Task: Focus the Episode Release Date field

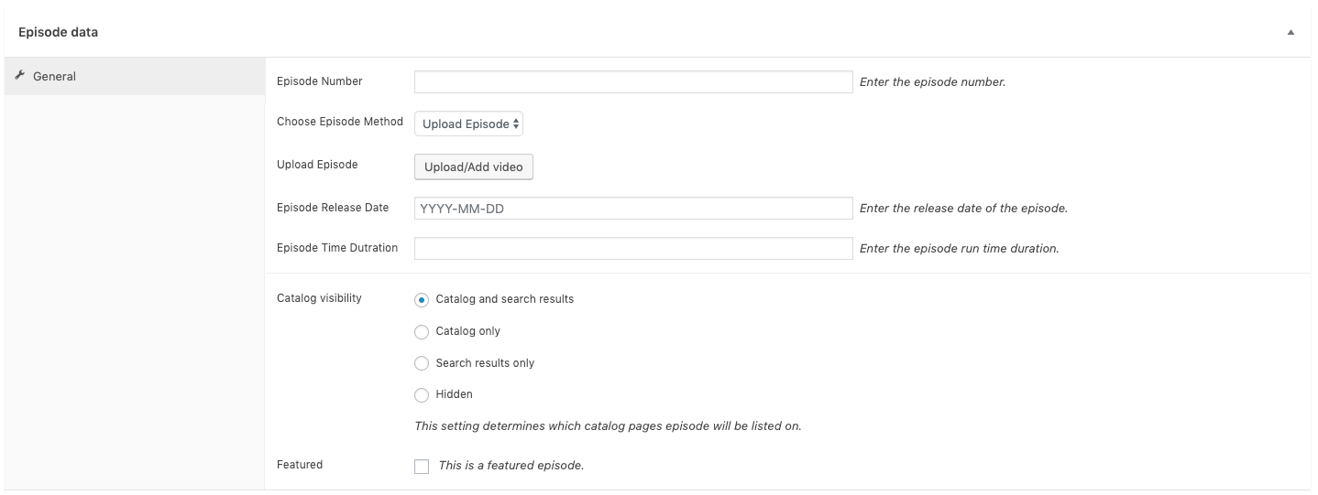Action: click(x=633, y=209)
